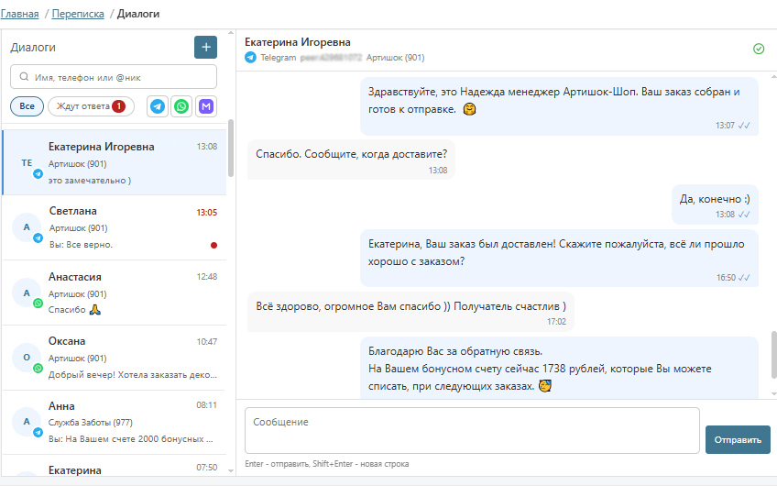Image resolution: width=777 pixels, height=486 pixels.
Task: Click 'Добрый вечер! Хотела заказать' preview
Action: pos(133,375)
